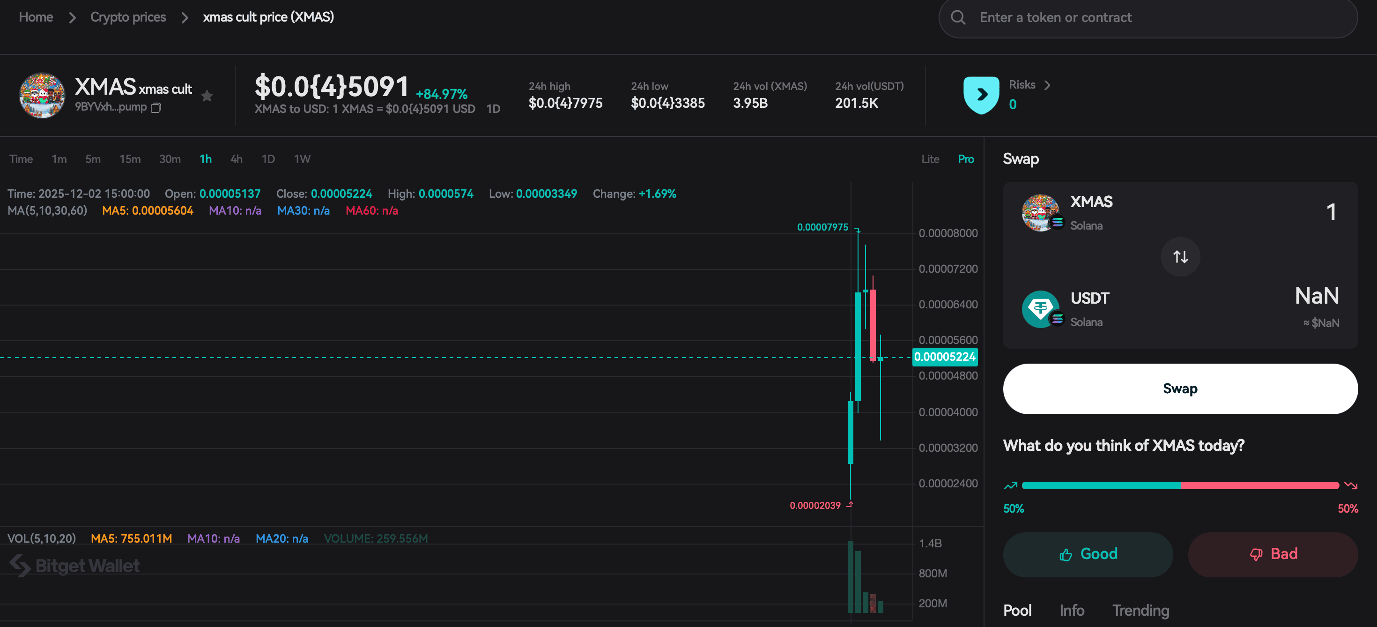Vote Good on XMAS sentiment
The height and width of the screenshot is (627, 1377).
coord(1087,554)
